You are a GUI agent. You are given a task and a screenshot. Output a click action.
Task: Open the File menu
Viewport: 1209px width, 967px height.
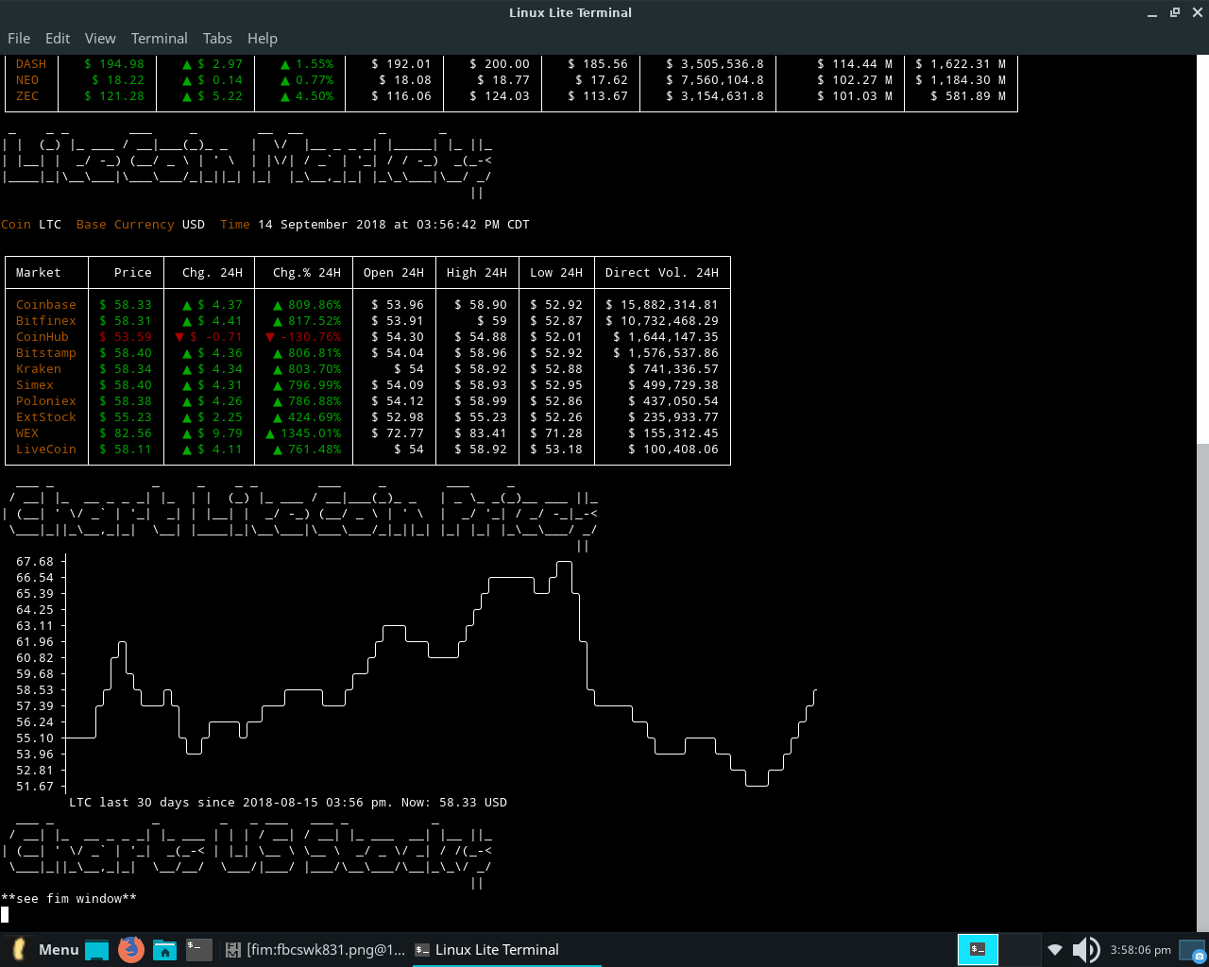coord(19,39)
